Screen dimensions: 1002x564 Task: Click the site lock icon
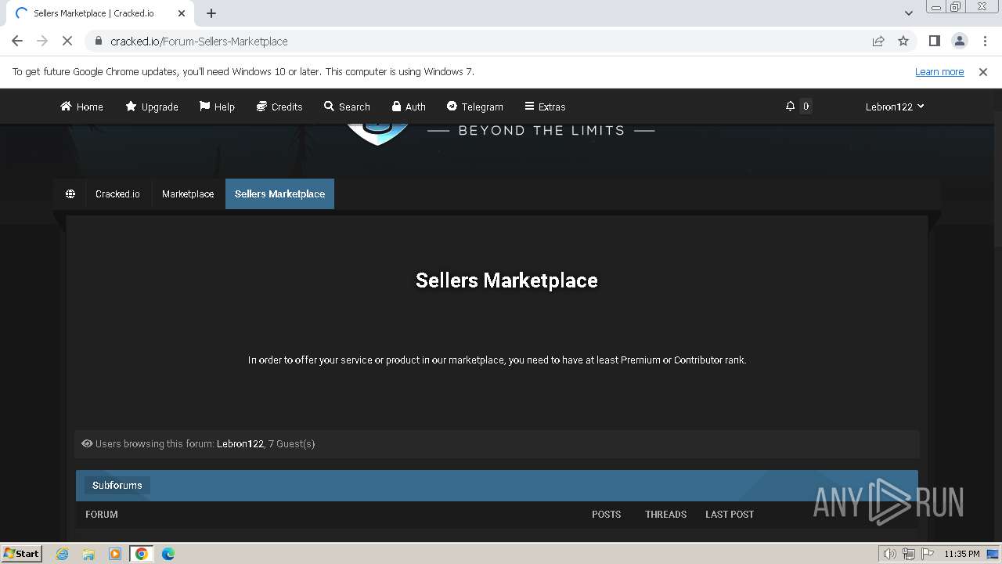coord(98,41)
